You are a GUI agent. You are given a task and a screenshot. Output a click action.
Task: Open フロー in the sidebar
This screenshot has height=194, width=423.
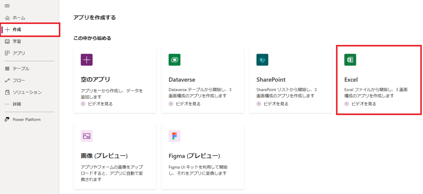[30, 80]
